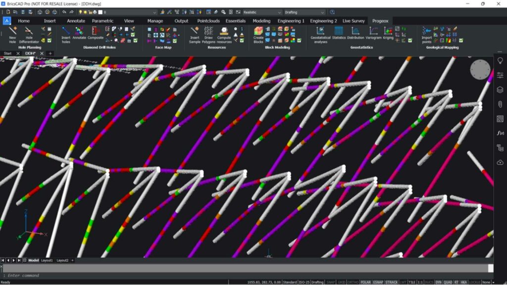Toggle QUAD in the status bar
Screen dimensions: 507x285
coord(448,282)
